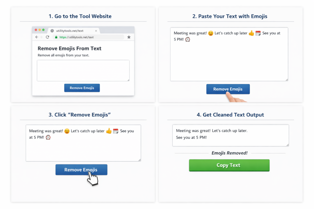Screen dimensions: 314x209
Task: Close the utilitytools.net/text tab
Action: click(96, 31)
